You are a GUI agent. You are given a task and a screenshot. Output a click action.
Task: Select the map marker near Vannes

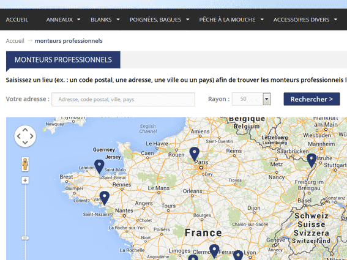point(105,198)
